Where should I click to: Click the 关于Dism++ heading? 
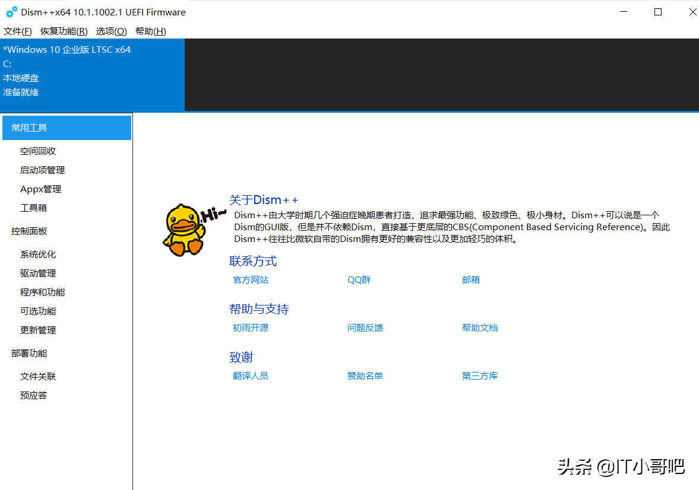coord(264,199)
